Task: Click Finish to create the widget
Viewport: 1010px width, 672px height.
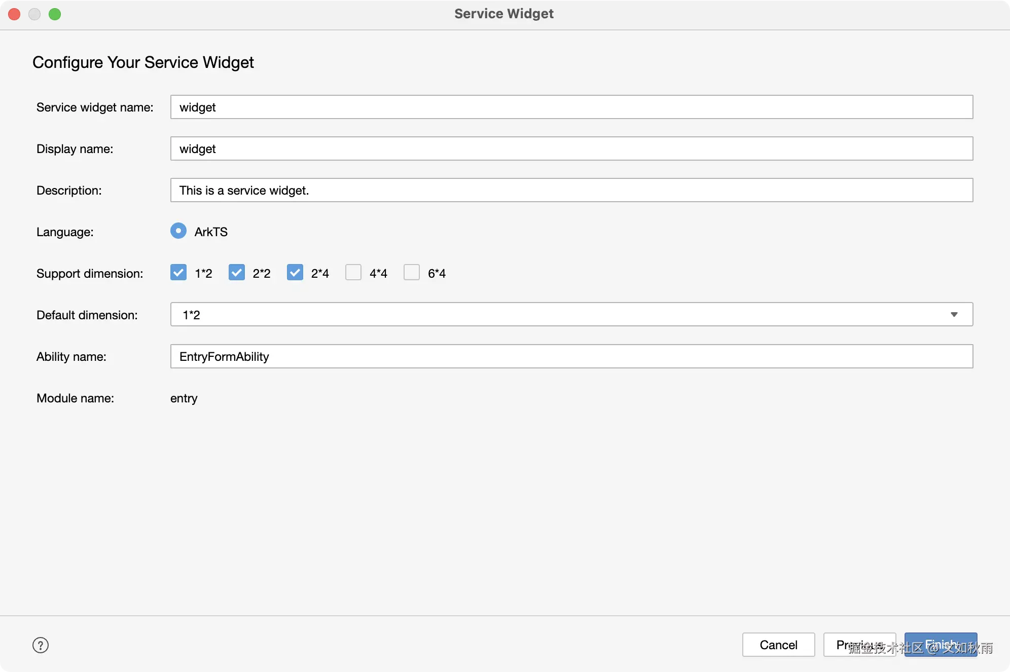Action: (941, 645)
